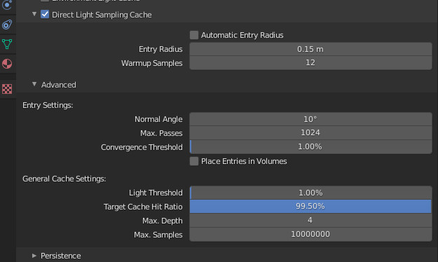438x262 pixels.
Task: Click the Max. Passes value field
Action: coord(310,133)
